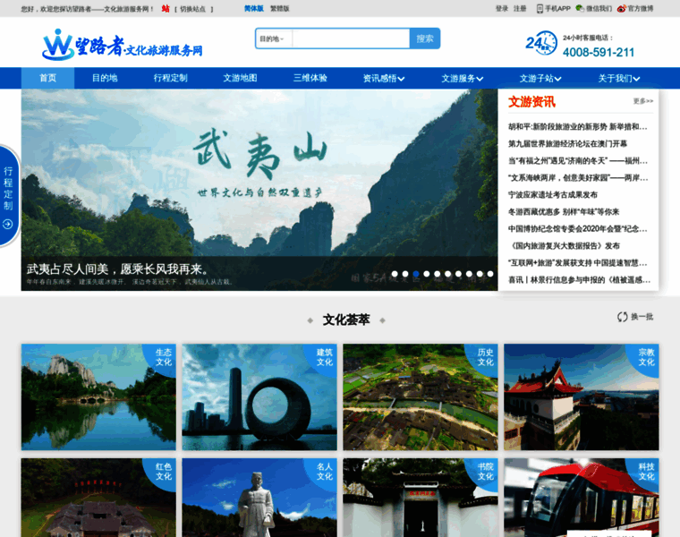Select the active blue carousel dot

tap(416, 274)
